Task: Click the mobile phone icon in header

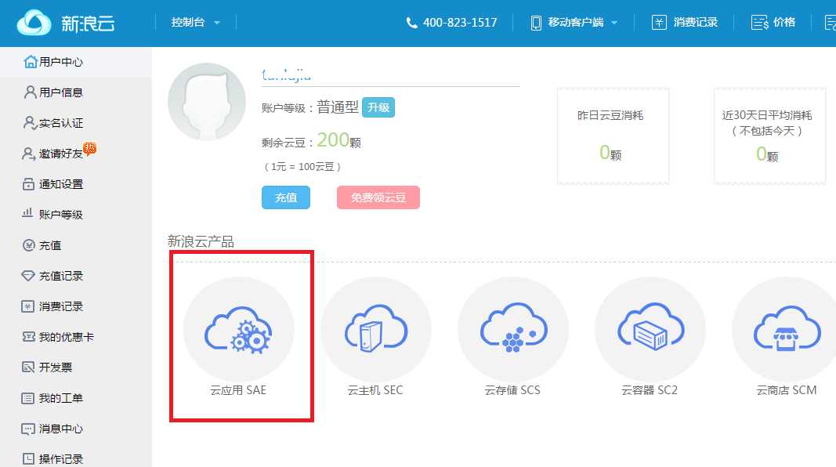Action: (537, 23)
